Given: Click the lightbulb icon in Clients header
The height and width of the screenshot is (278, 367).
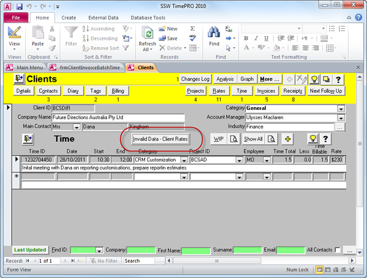Looking at the screenshot, I should tap(314, 79).
